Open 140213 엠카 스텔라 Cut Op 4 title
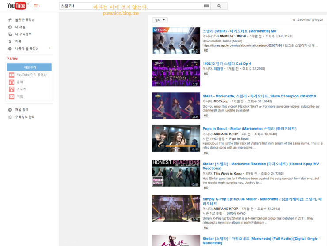 pos(227,63)
